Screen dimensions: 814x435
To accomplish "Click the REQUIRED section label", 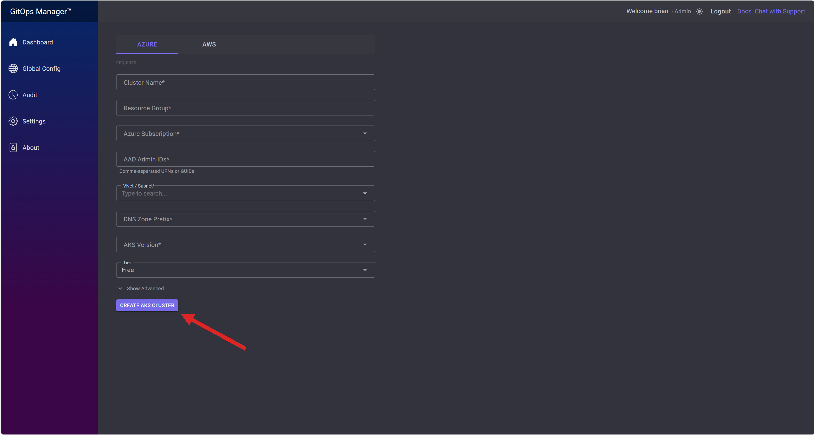I will 126,63.
